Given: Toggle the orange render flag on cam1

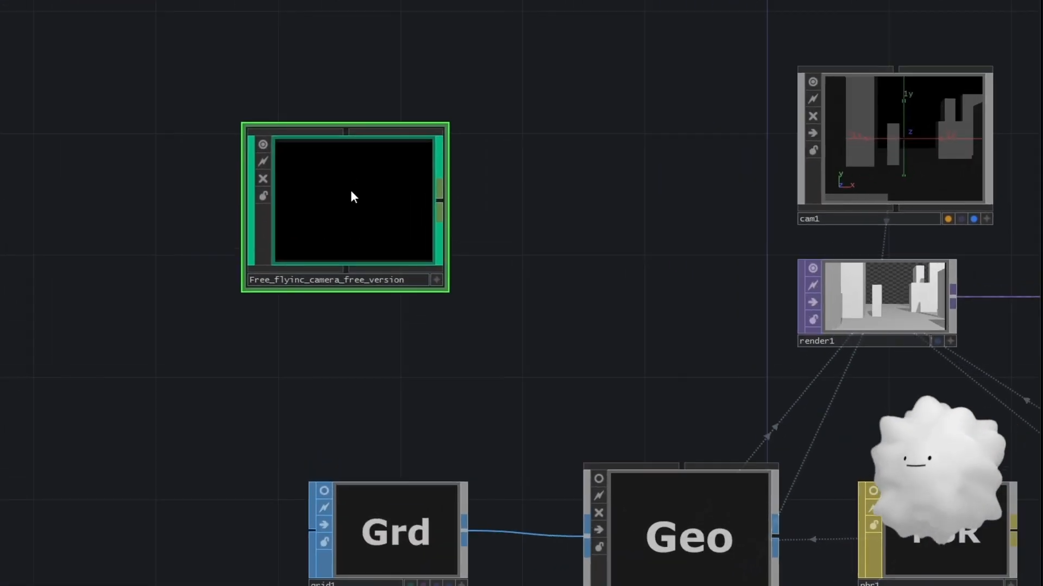Looking at the screenshot, I should [948, 219].
